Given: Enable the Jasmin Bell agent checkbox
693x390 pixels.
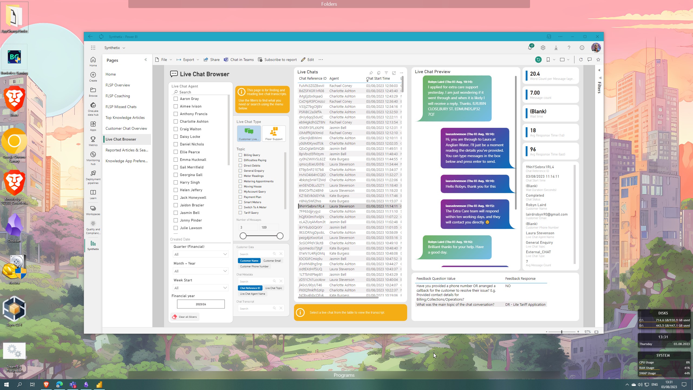Looking at the screenshot, I should pos(176,213).
